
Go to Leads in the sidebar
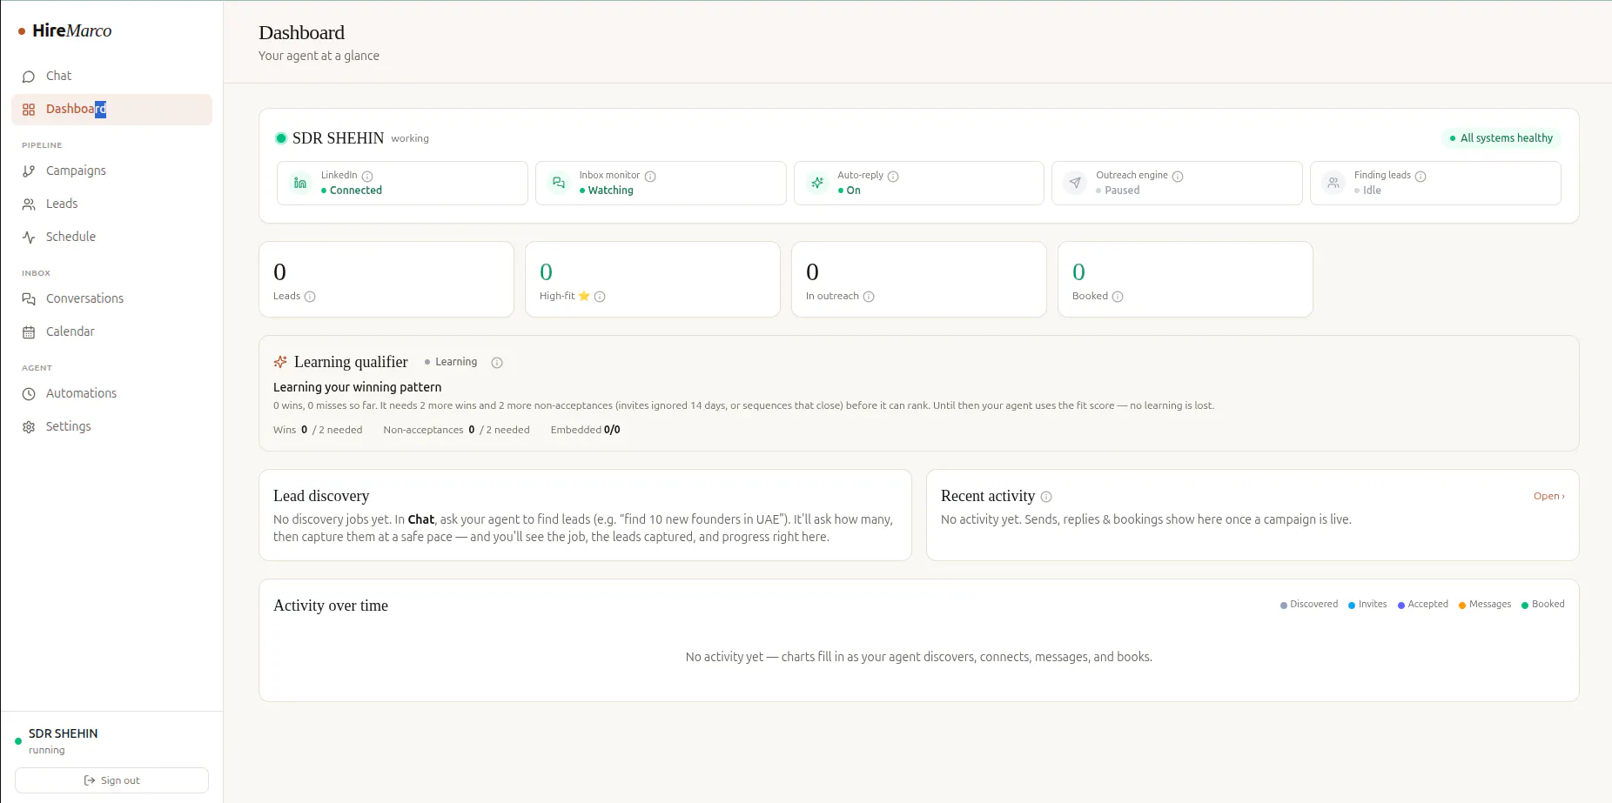111,204
